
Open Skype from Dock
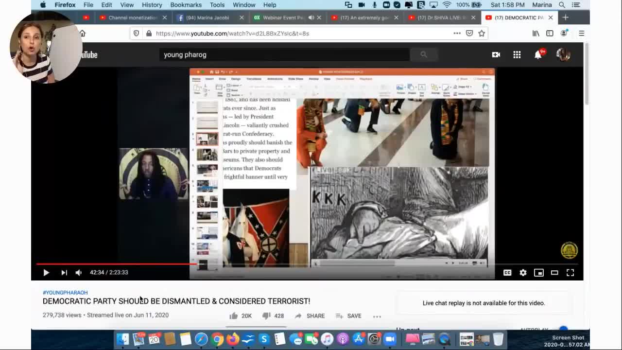coord(264,339)
